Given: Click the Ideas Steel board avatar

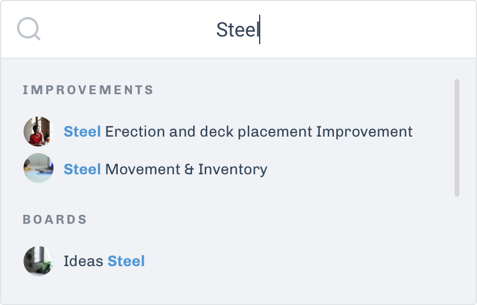Looking at the screenshot, I should click(x=38, y=261).
